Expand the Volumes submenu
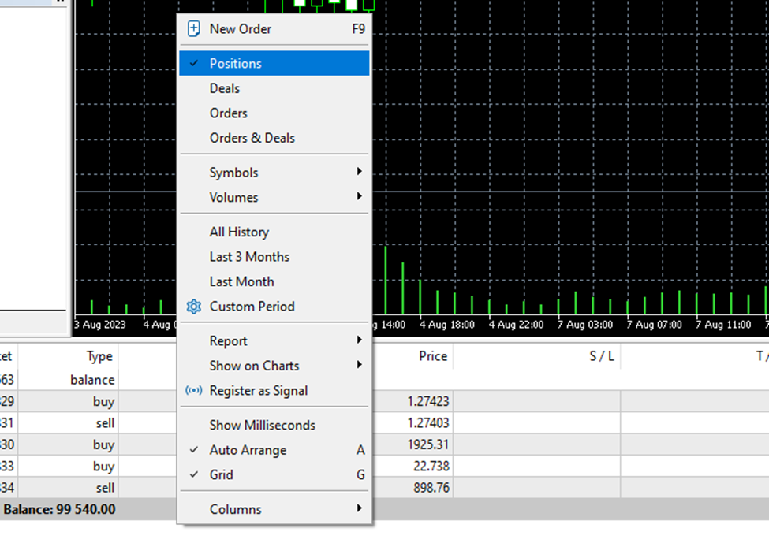 tap(274, 198)
